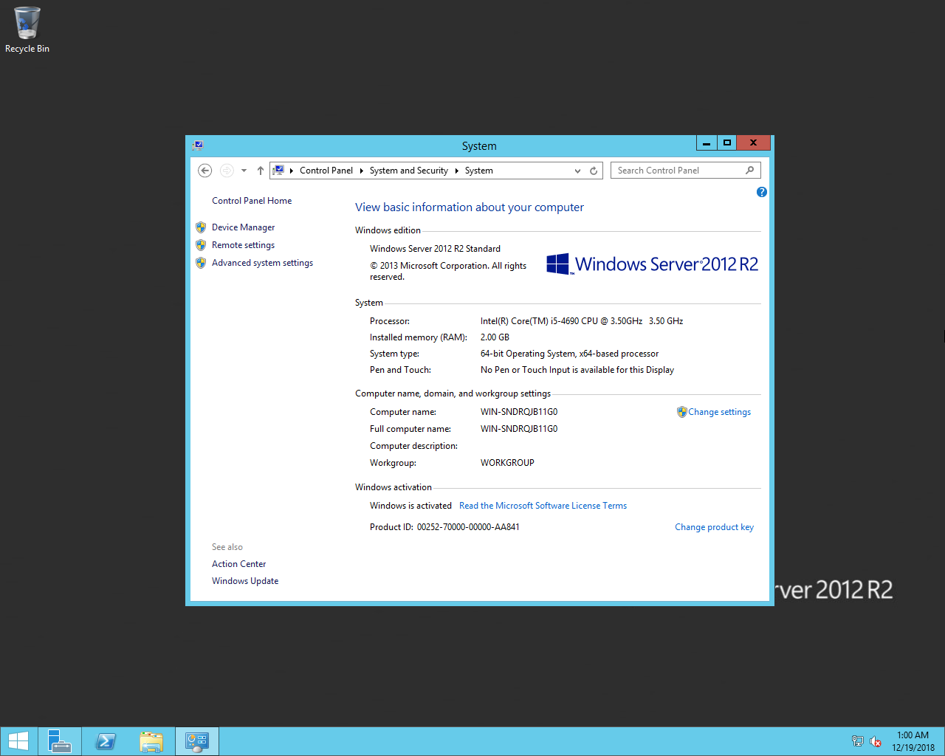Launch Server Manager from taskbar
Screen dimensions: 945x756
(60, 741)
